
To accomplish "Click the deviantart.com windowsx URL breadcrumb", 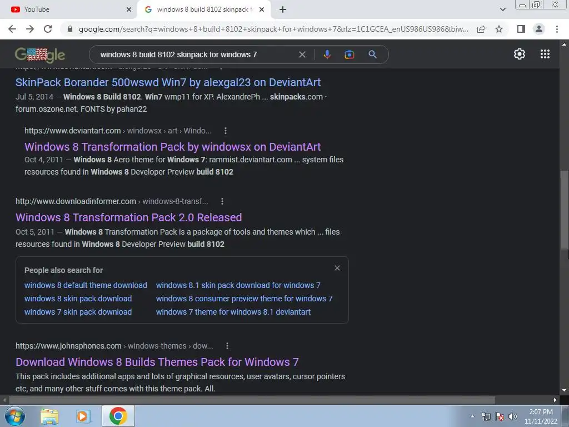I will (118, 131).
